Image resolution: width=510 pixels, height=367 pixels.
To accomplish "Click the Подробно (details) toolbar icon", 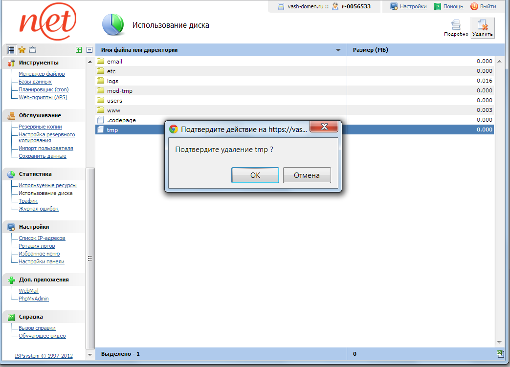I will tap(456, 28).
